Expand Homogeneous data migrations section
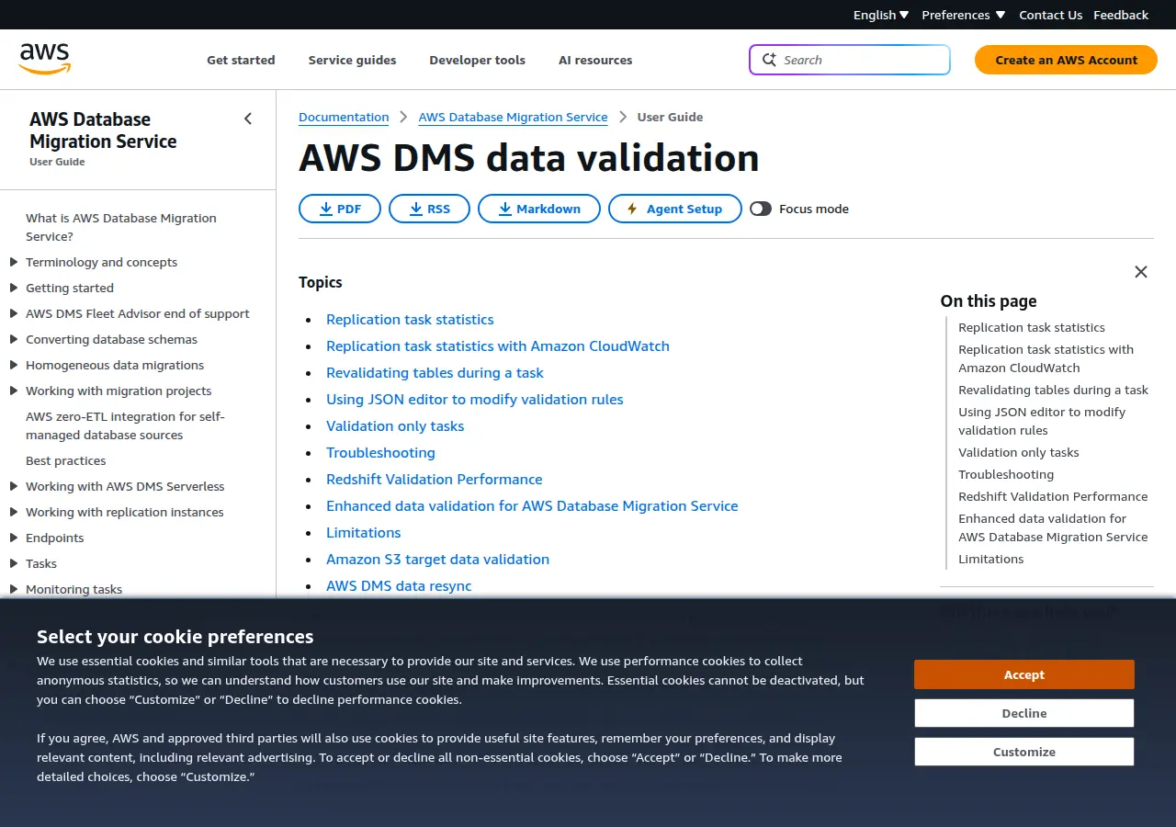The height and width of the screenshot is (827, 1176). point(14,365)
